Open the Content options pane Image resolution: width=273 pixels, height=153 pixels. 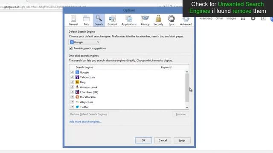pos(112,20)
